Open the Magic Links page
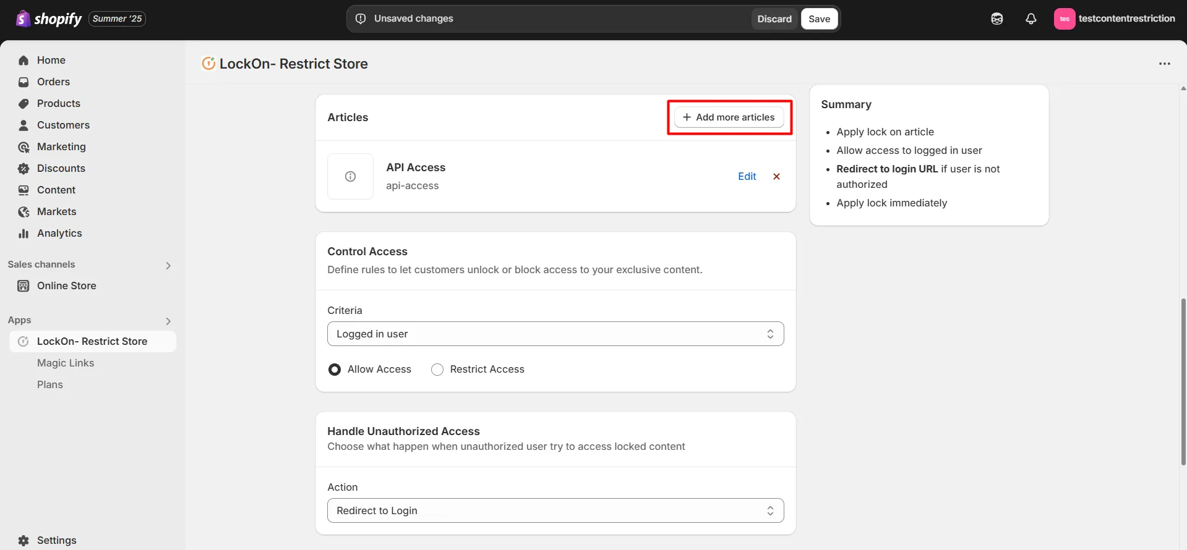The height and width of the screenshot is (550, 1187). pyautogui.click(x=66, y=363)
